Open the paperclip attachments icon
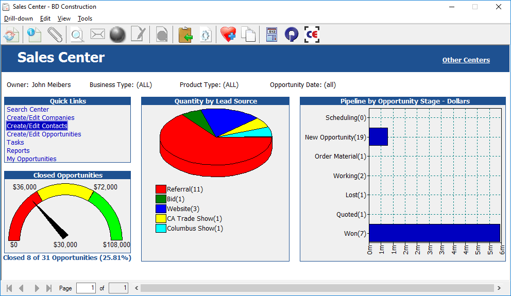 [x=55, y=34]
